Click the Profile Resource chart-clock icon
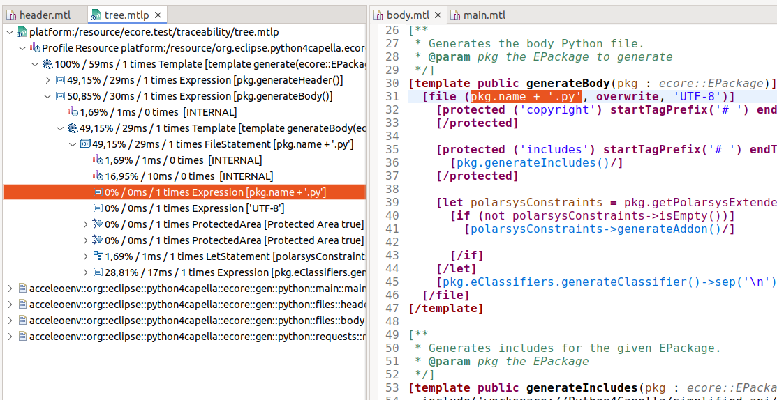777x400 pixels. click(35, 49)
